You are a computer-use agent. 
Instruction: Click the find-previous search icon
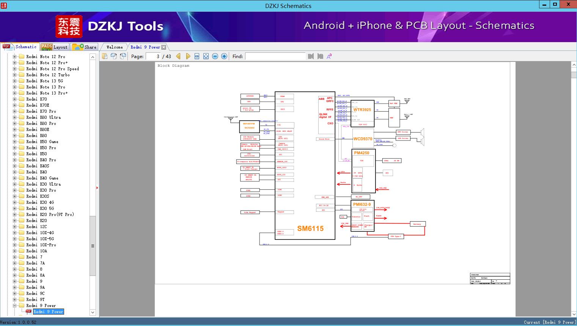click(311, 56)
